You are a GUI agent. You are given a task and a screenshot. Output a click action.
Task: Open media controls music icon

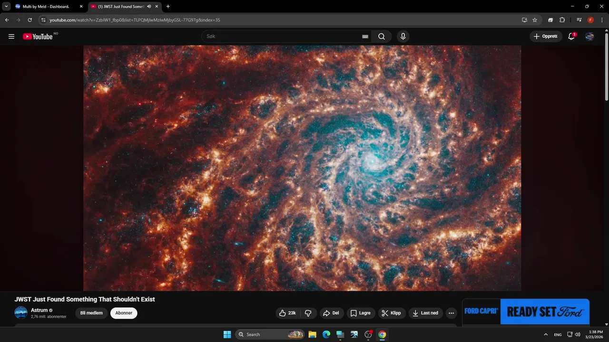[x=579, y=20]
